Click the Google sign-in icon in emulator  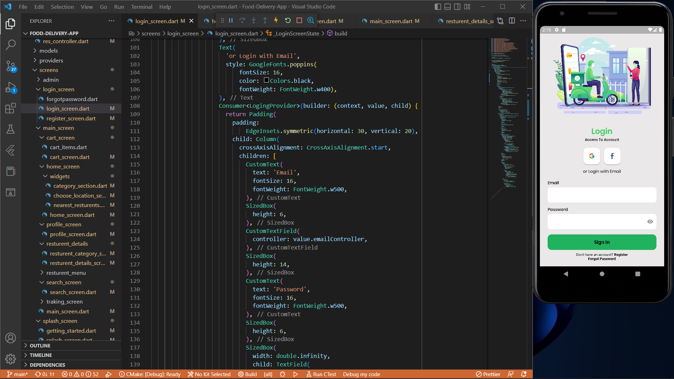point(592,156)
